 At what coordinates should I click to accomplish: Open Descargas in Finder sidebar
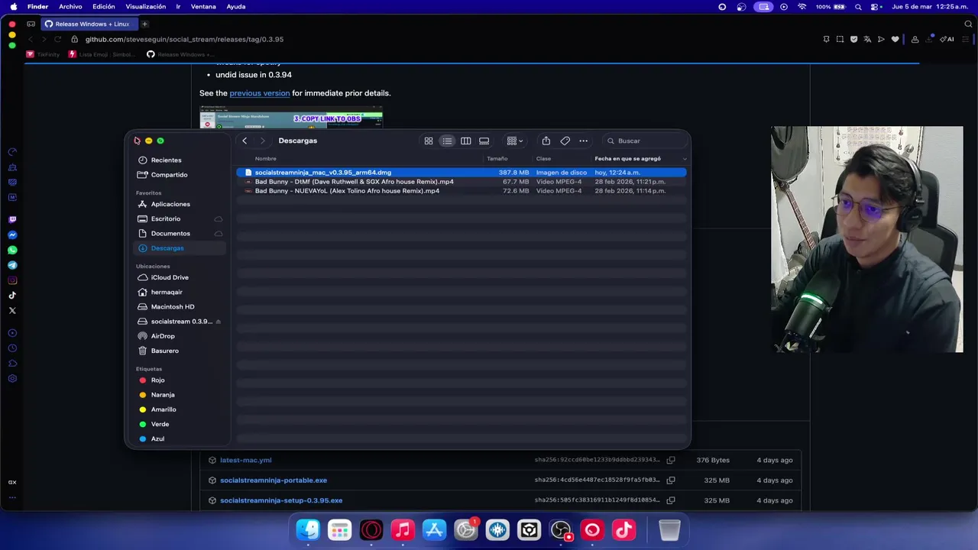(x=180, y=248)
